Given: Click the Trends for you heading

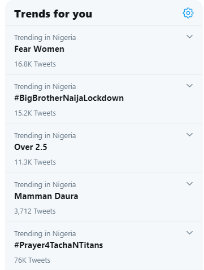Looking at the screenshot, I should 53,14.
